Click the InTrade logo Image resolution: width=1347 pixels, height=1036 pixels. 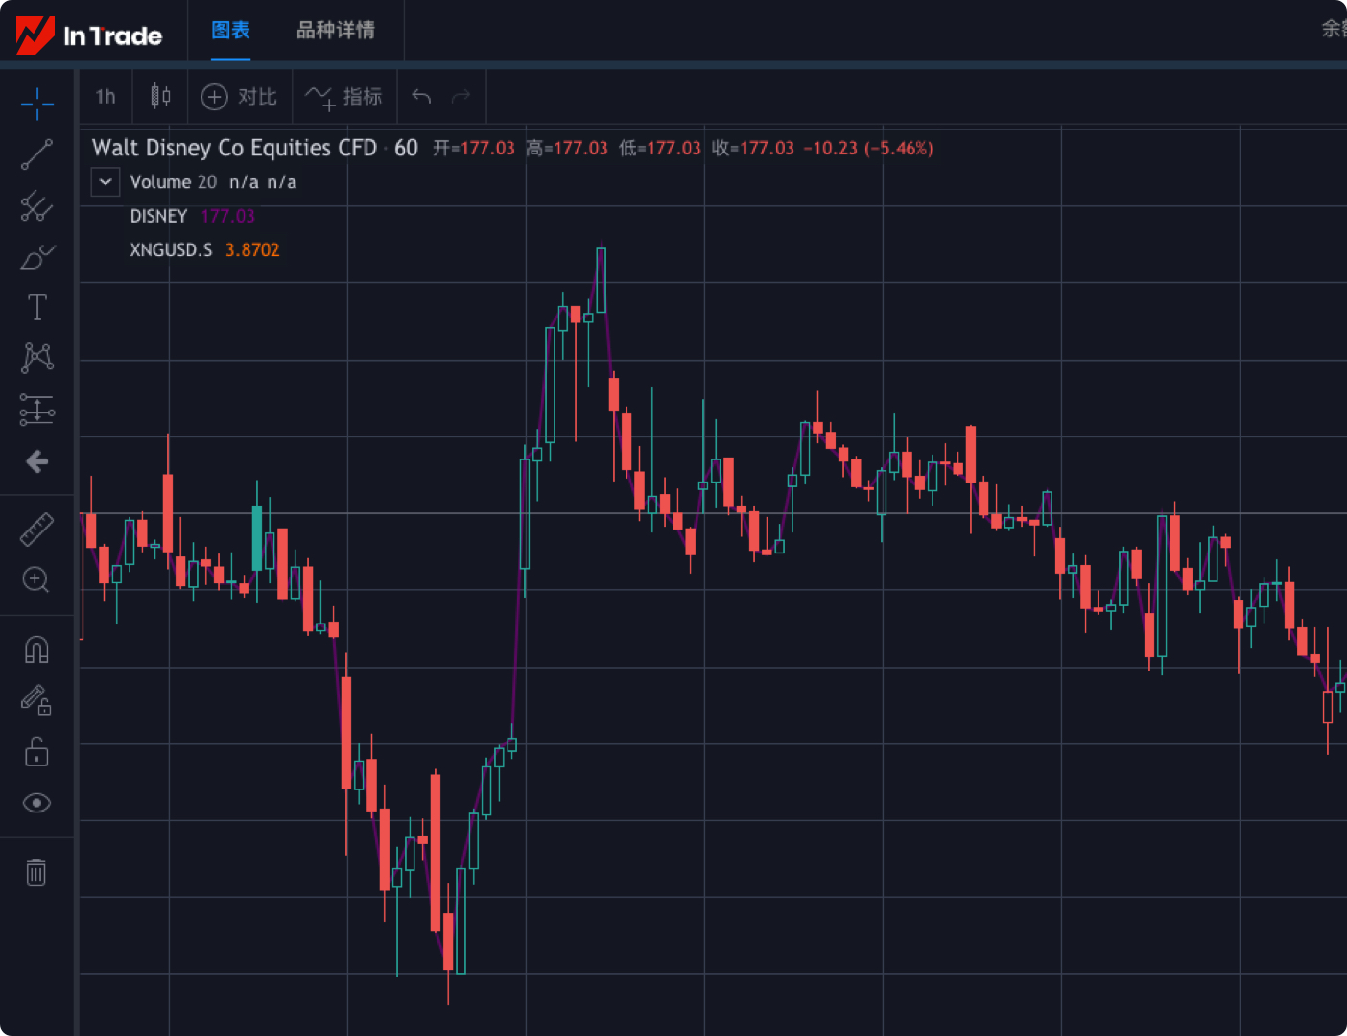coord(89,35)
